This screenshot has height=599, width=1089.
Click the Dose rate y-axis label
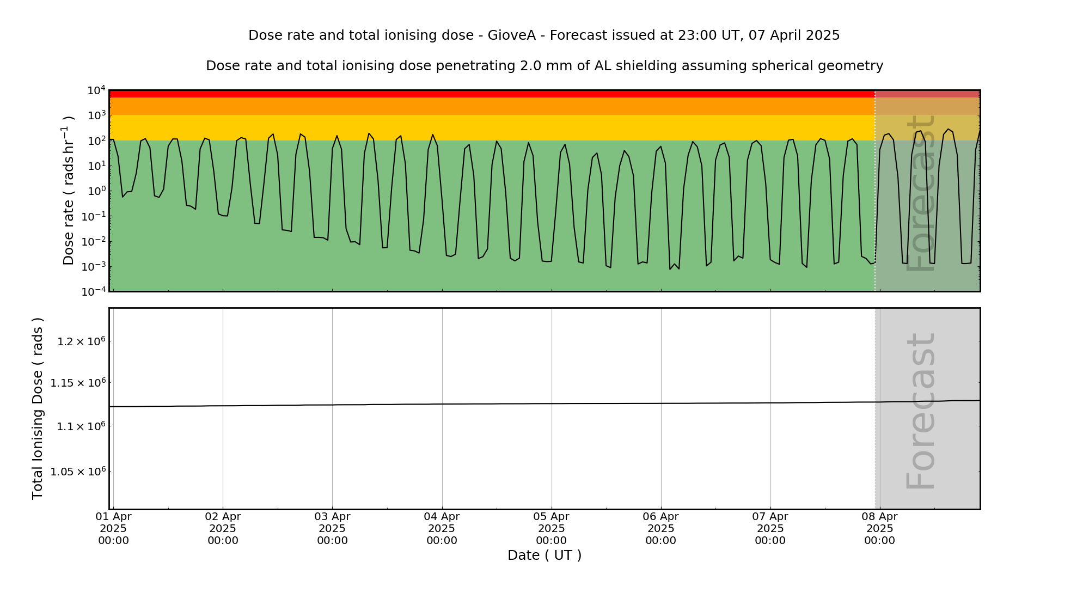[x=68, y=191]
